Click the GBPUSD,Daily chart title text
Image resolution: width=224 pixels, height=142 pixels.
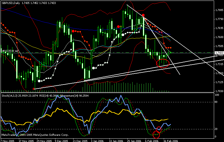[x=11, y=3]
